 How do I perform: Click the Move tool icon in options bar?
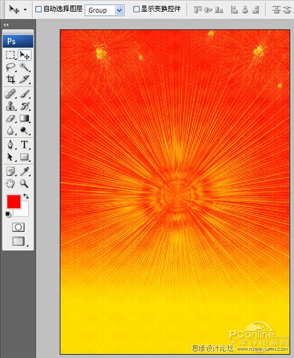[x=14, y=9]
